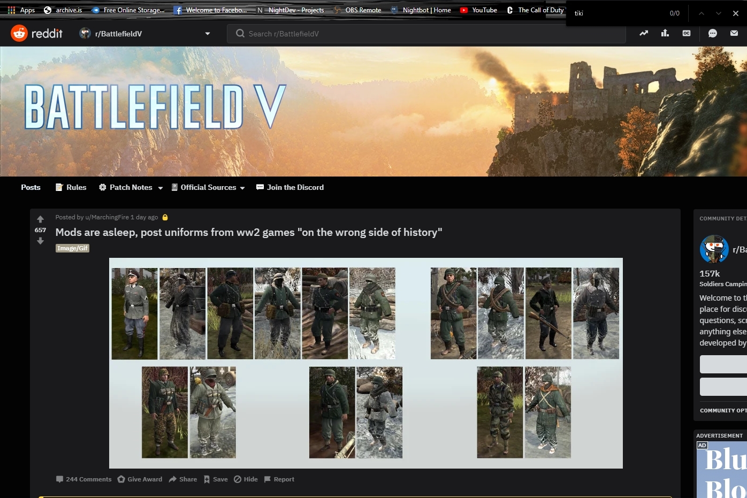The height and width of the screenshot is (498, 747).
Task: Click the Reddit logo home icon
Action: 19,33
